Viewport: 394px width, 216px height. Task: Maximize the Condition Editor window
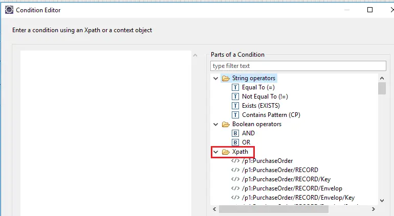point(370,10)
